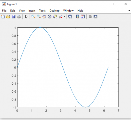Save the figure using the floppy icon
The width and height of the screenshot is (131, 120).
click(13, 17)
